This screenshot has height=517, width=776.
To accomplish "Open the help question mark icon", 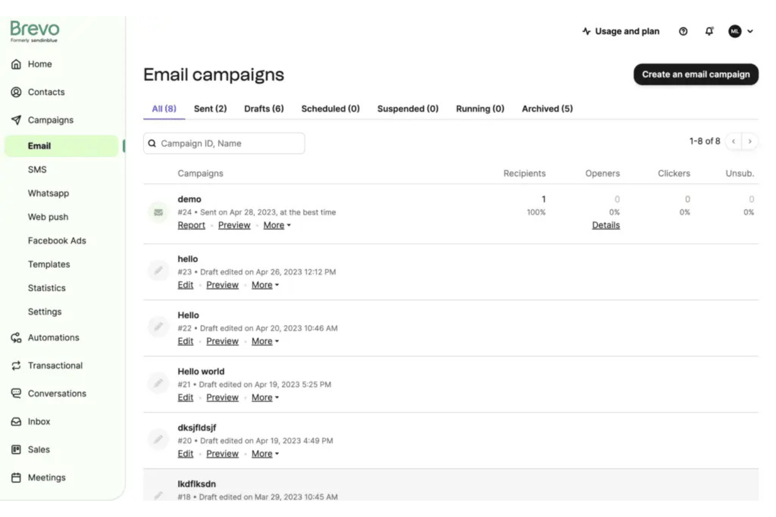I will (683, 31).
